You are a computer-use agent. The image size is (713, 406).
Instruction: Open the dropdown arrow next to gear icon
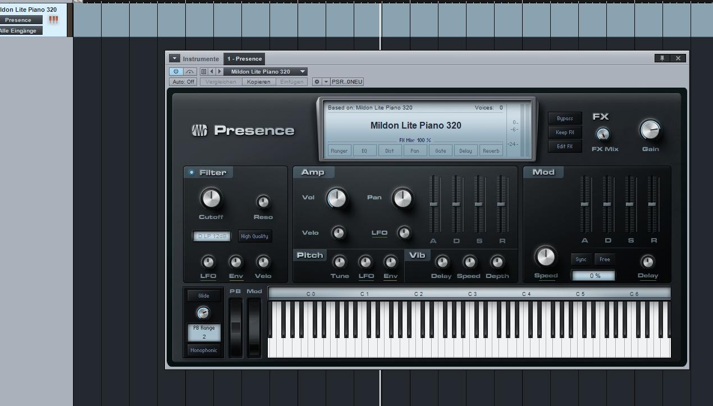pos(326,81)
